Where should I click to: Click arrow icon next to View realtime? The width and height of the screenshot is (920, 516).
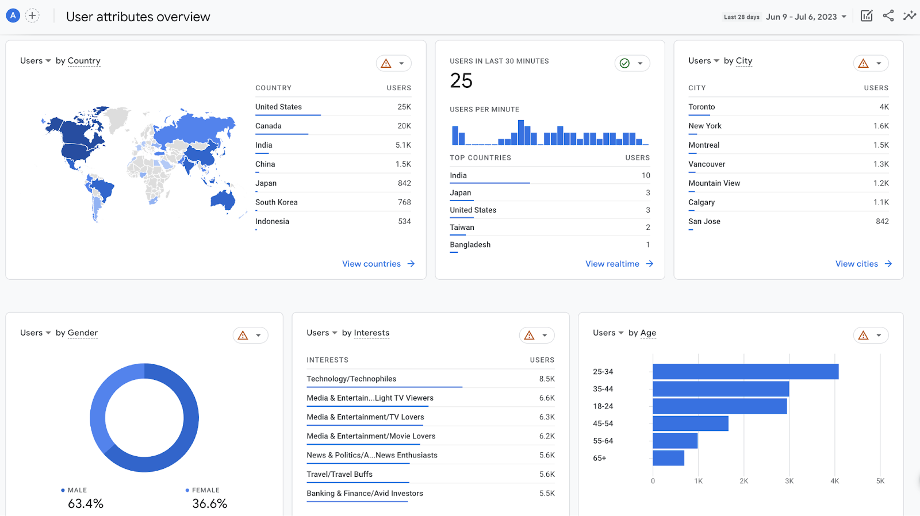(x=650, y=264)
